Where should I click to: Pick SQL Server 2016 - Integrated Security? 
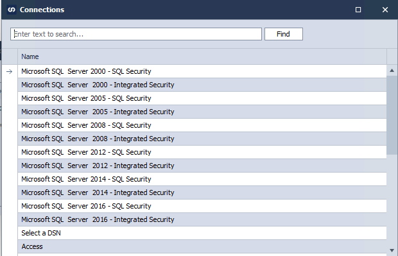(x=202, y=219)
